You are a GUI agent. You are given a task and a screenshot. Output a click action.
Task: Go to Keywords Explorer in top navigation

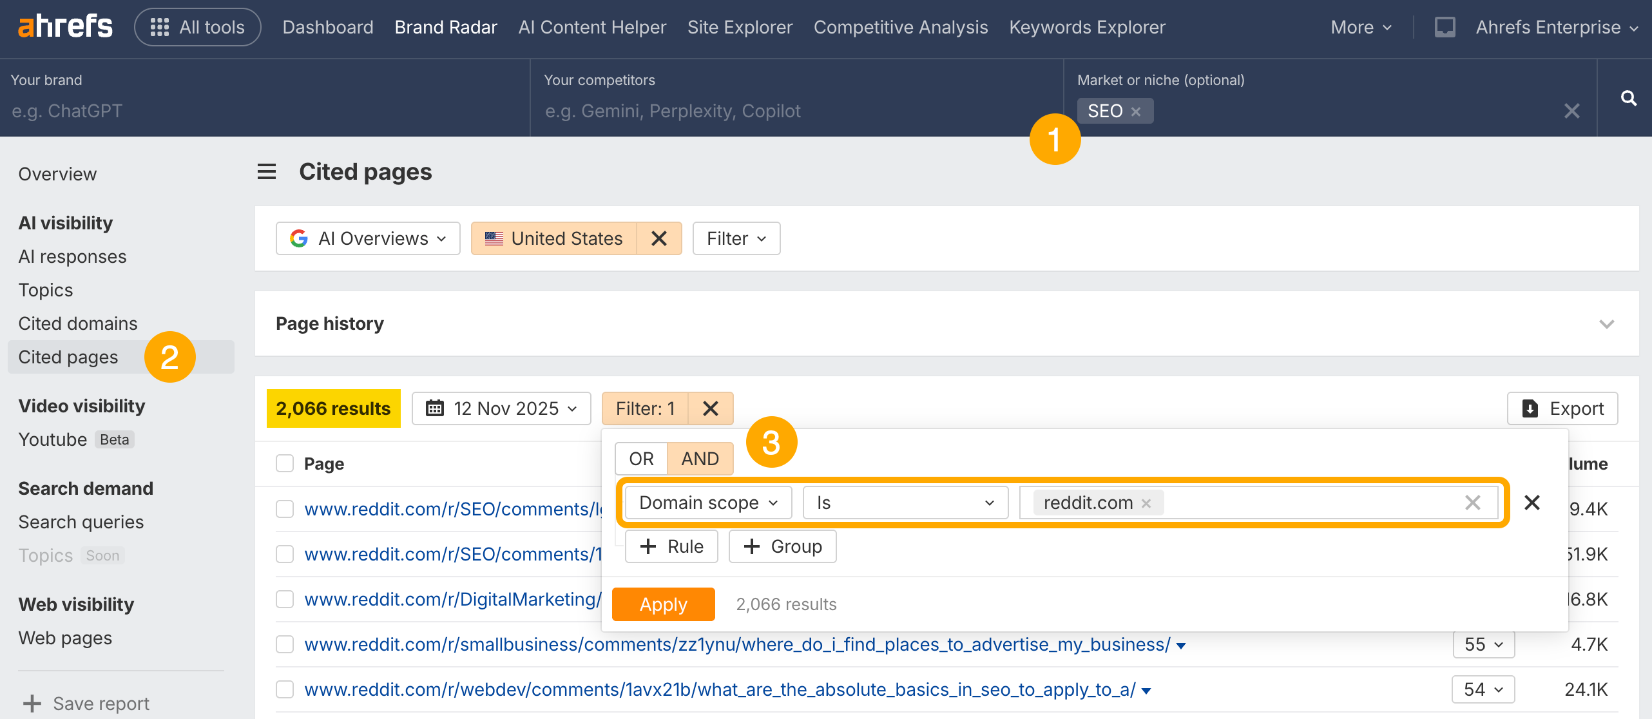[1087, 27]
